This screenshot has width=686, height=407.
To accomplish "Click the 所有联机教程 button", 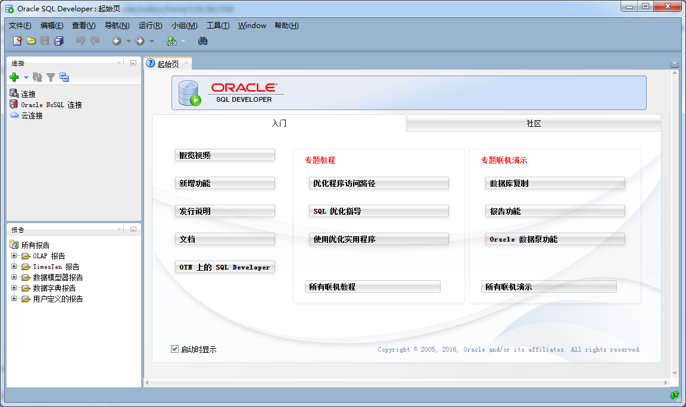I will coord(372,287).
